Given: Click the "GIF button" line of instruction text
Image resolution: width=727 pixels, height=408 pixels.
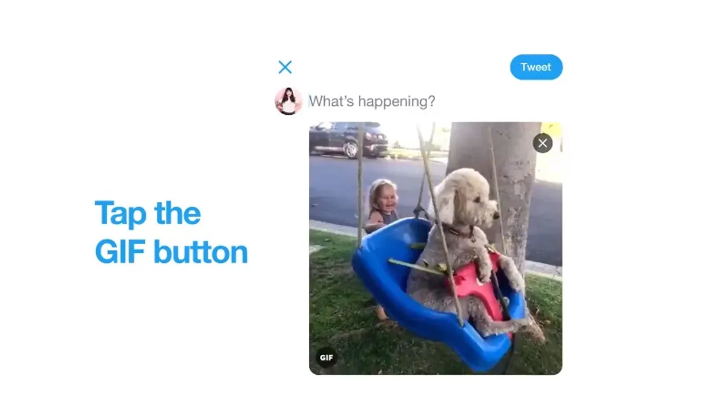Looking at the screenshot, I should point(171,253).
